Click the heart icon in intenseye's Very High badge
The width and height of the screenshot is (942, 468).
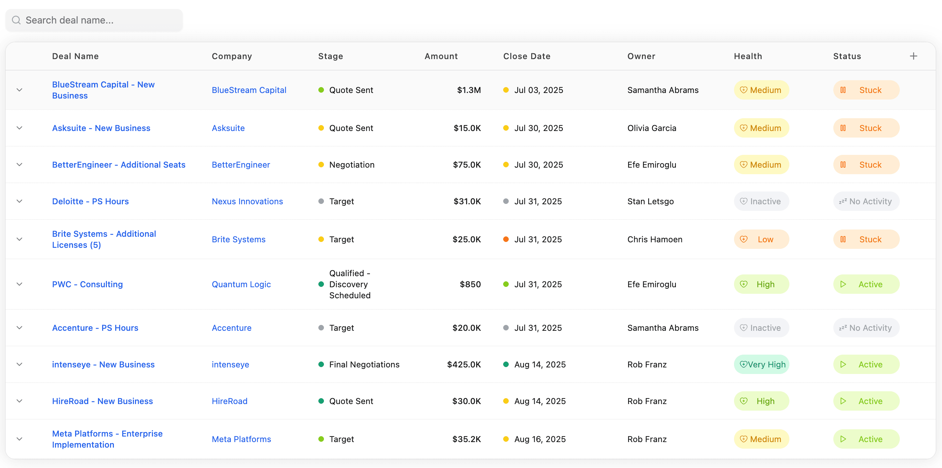pos(743,364)
